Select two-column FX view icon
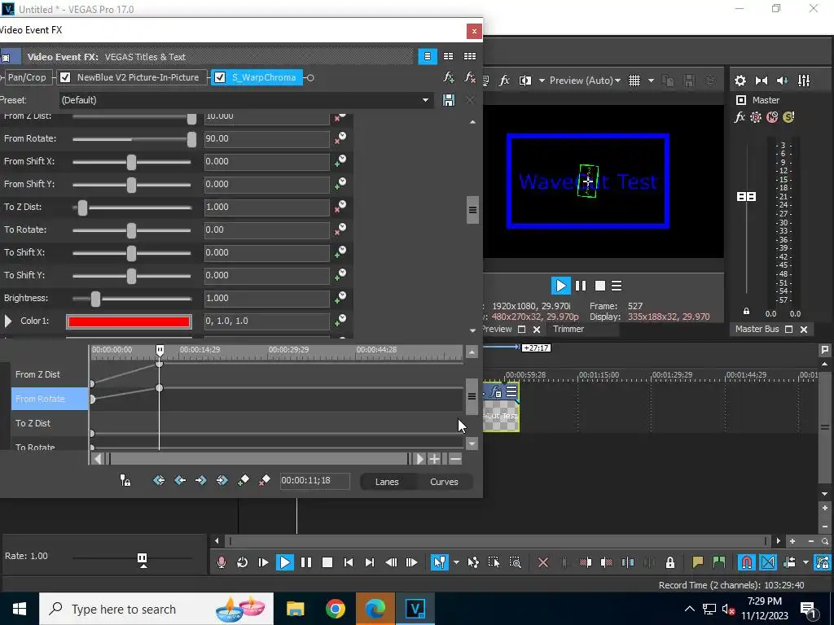This screenshot has height=625, width=834. pyautogui.click(x=449, y=56)
